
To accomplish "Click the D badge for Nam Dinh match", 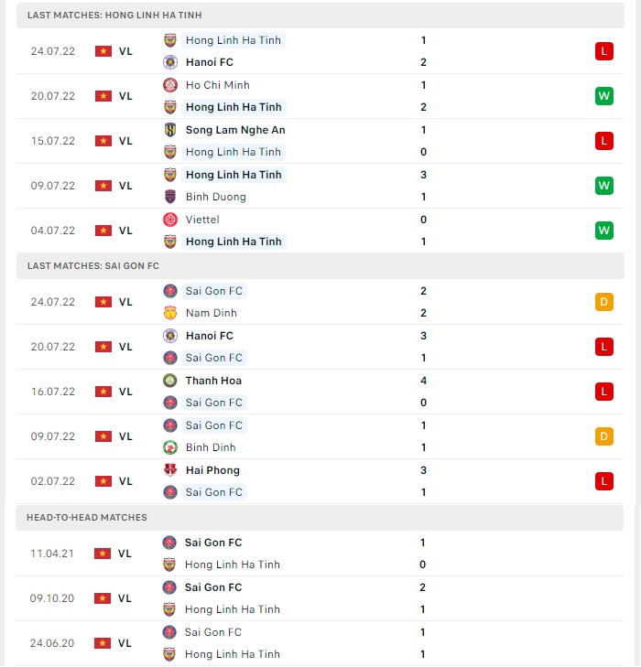I will point(604,302).
